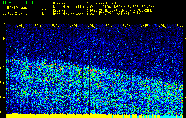Click the 0748 time marker
The width and height of the screenshot is (186, 118).
coord(144,25)
